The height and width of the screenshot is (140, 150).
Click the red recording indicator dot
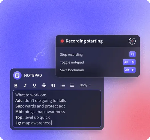tap(62, 41)
